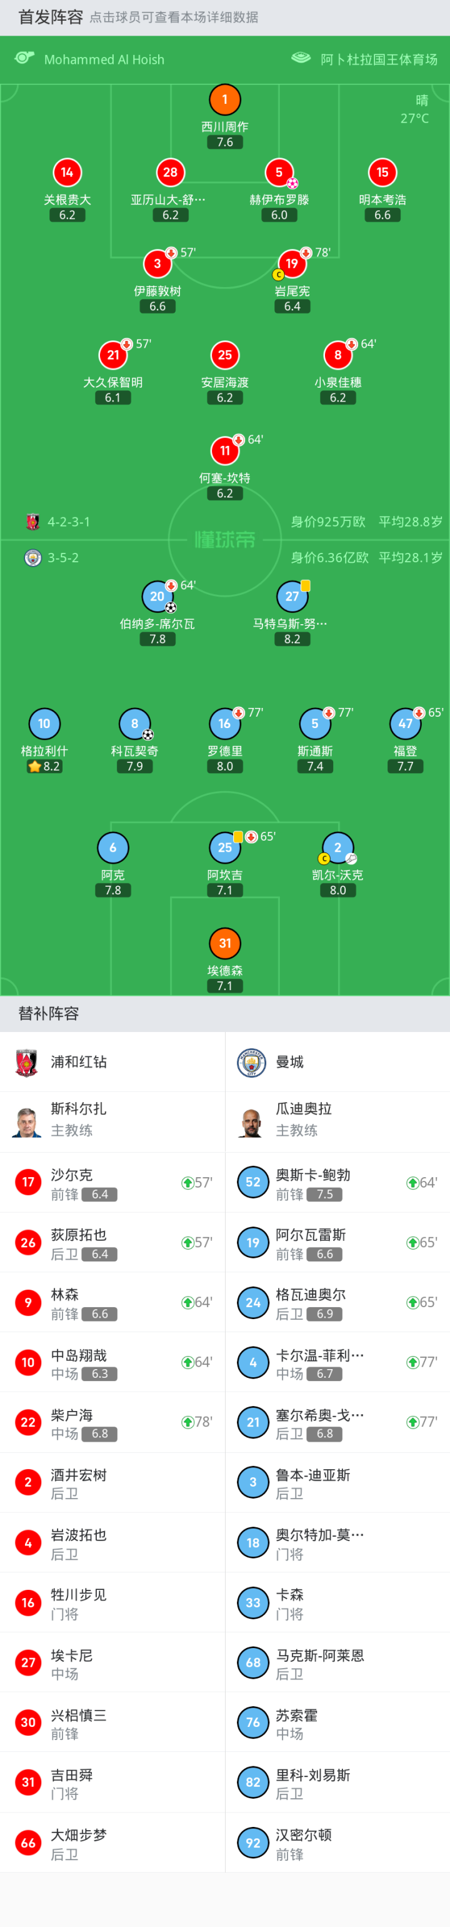Open substitute 奥斯卡-鲍勃 row

[337, 1183]
